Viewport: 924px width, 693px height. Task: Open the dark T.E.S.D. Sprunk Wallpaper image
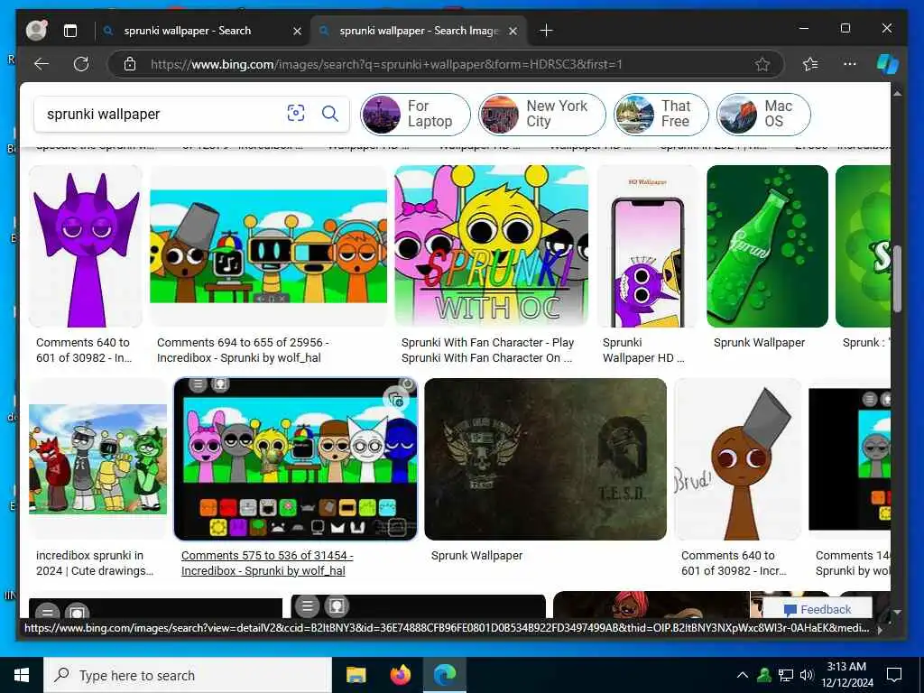point(545,459)
